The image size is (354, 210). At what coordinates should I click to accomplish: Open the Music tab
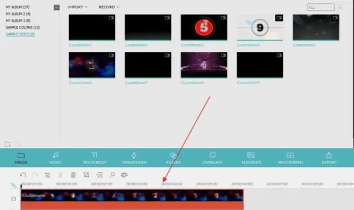pyautogui.click(x=55, y=158)
